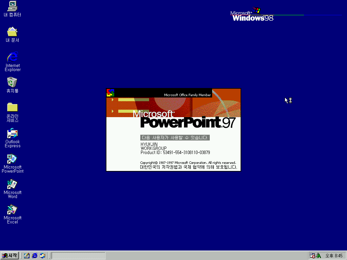This screenshot has width=347, height=260.
Task: Select the Online Services (온라인 서비스) folder
Action: point(13,112)
